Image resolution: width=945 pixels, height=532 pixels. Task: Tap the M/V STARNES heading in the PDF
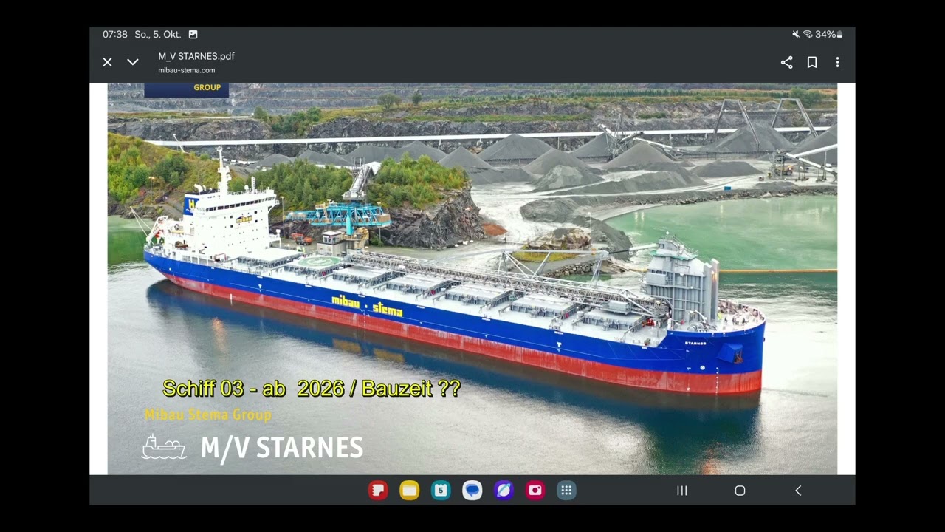click(x=282, y=448)
